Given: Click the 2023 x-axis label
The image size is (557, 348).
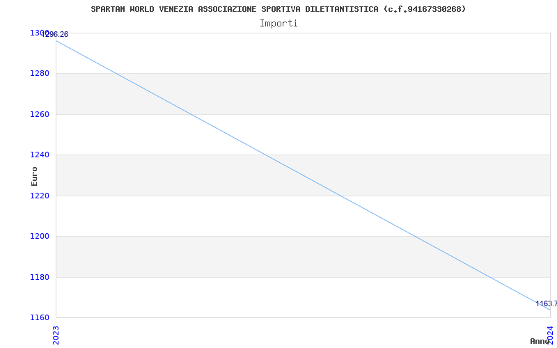Looking at the screenshot, I should pyautogui.click(x=56, y=334).
